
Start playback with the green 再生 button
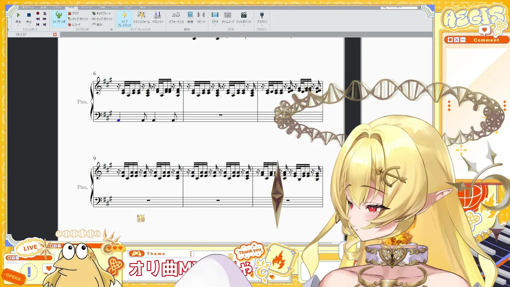click(18, 15)
